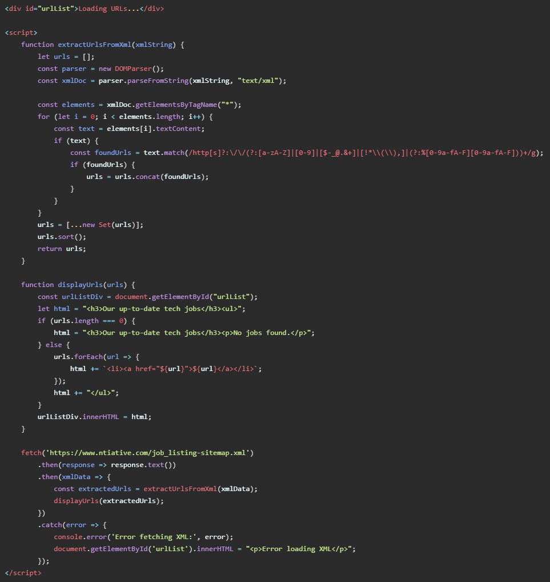Click the response.text() call

click(143, 465)
